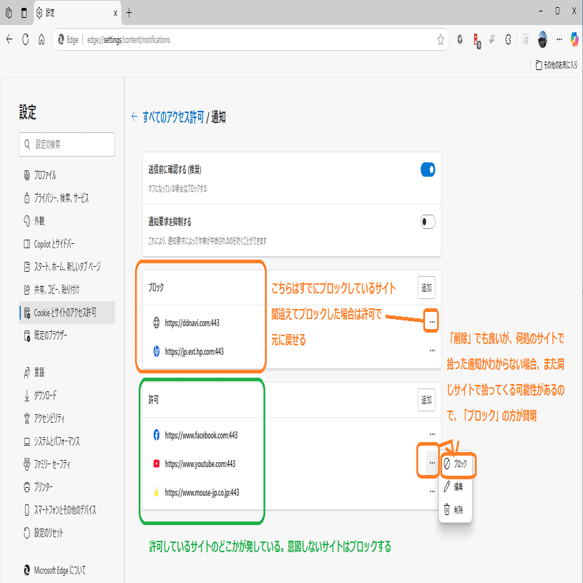Toggle 送信前に確認する (推奨) switch
Image resolution: width=583 pixels, height=583 pixels.
(x=428, y=170)
